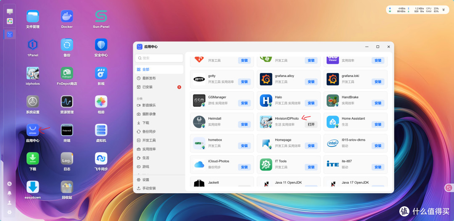Install the HandBrake app
The width and height of the screenshot is (454, 221).
378,103
